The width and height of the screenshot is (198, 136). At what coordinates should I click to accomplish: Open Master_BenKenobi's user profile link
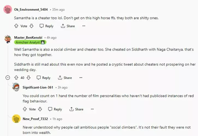(28, 37)
